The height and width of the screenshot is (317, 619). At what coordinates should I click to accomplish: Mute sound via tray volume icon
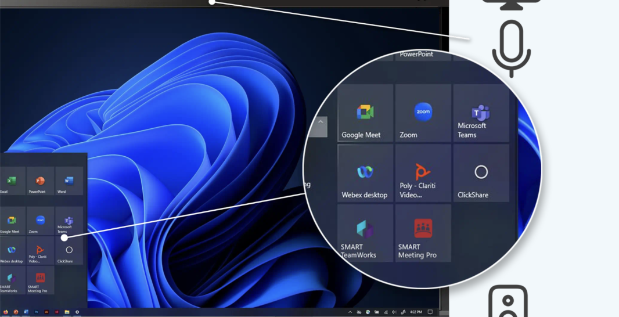[x=394, y=312]
